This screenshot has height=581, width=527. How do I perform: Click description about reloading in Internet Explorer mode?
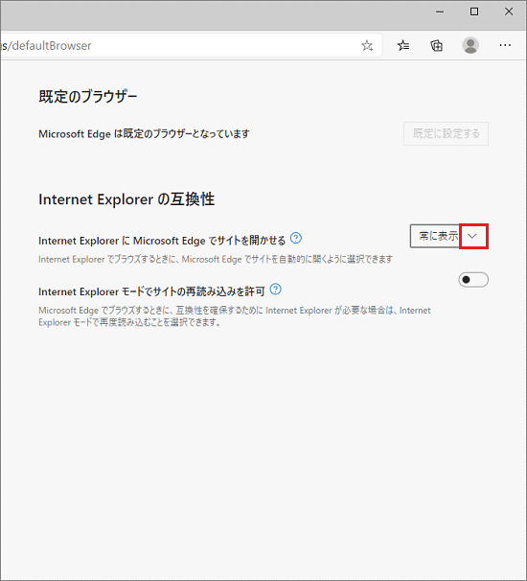point(235,316)
